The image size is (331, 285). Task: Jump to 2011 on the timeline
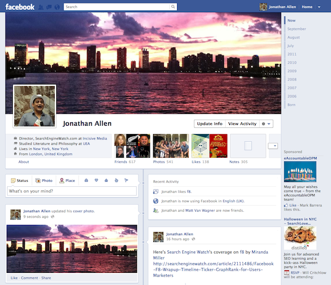coord(292,54)
